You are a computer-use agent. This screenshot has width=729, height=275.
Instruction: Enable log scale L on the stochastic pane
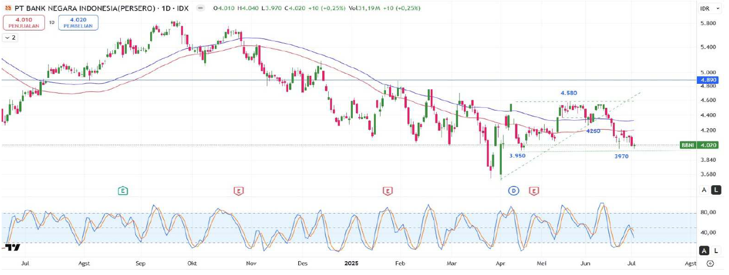(x=716, y=250)
